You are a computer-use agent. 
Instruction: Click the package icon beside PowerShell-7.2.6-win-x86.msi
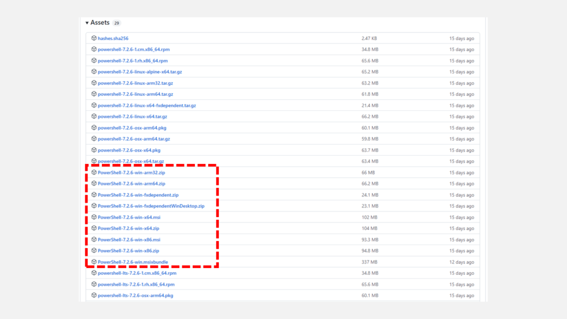[94, 239]
